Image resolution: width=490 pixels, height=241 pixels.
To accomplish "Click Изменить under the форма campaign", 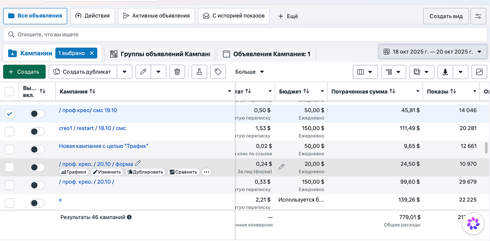I will click(107, 172).
